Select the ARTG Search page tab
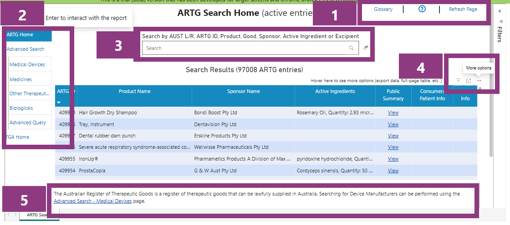The height and width of the screenshot is (225, 510). pos(37,215)
